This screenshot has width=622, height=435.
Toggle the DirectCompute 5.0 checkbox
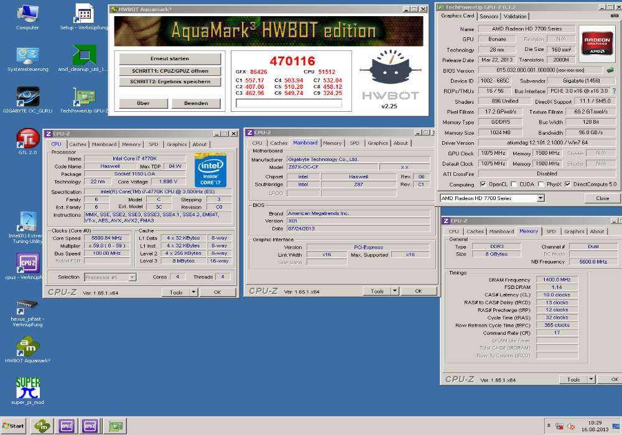tap(568, 184)
